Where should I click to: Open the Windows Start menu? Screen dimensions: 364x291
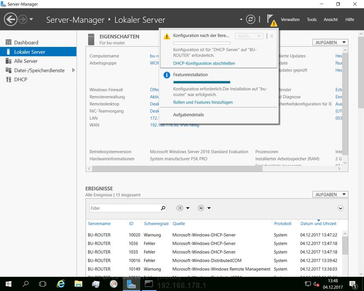pyautogui.click(x=8, y=284)
